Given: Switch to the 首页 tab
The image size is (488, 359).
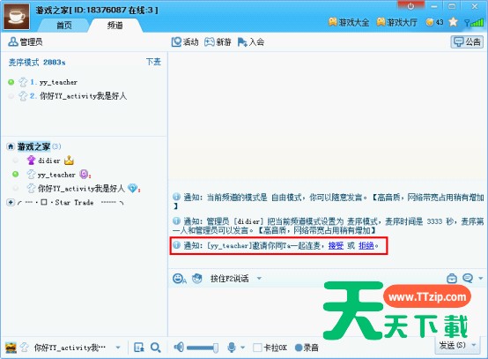Looking at the screenshot, I should point(64,26).
